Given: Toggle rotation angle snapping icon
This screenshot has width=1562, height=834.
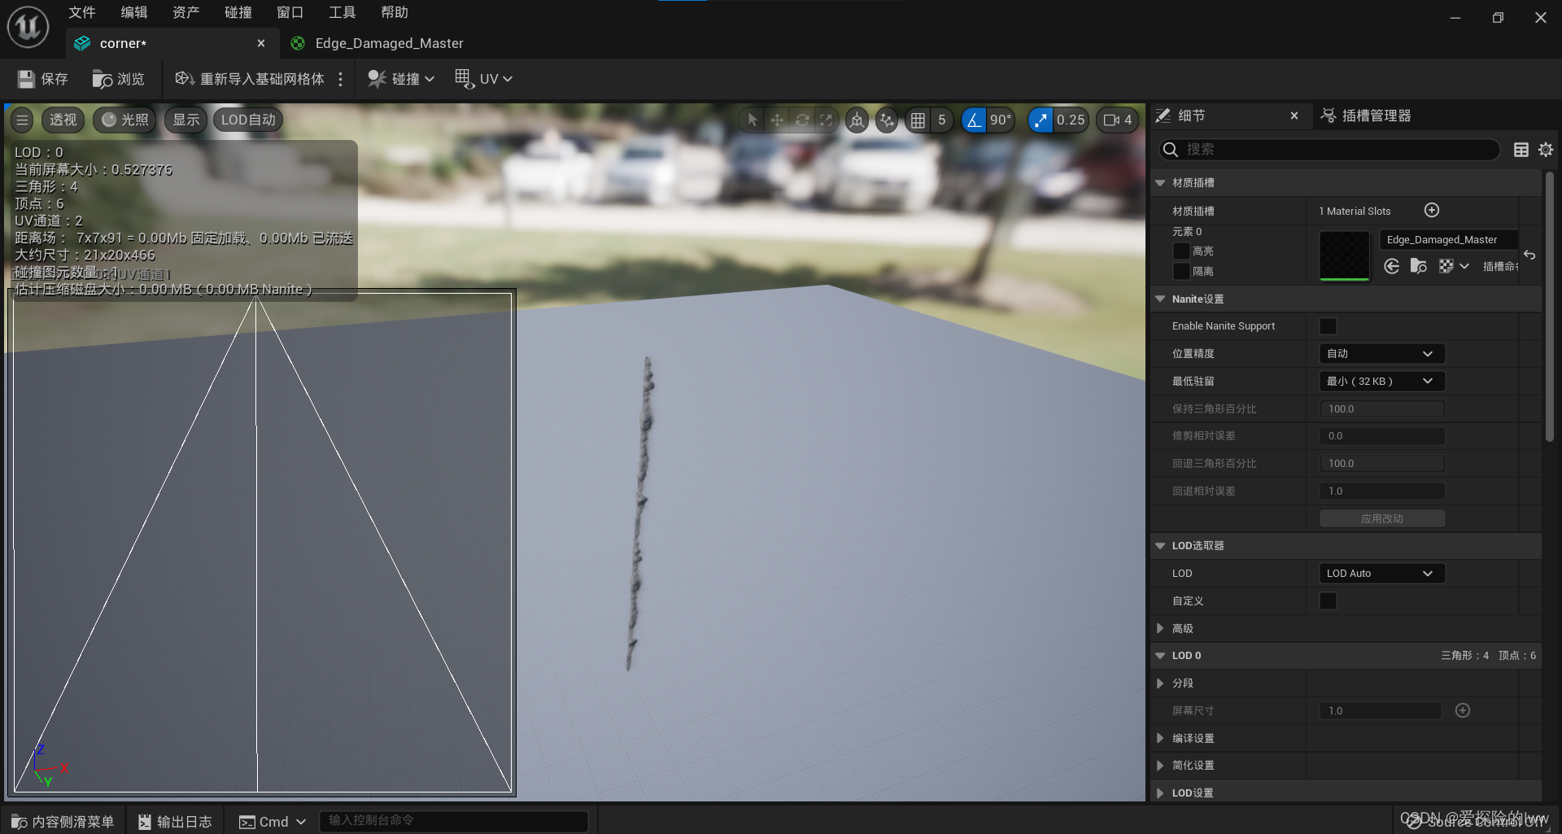Looking at the screenshot, I should click(x=974, y=120).
